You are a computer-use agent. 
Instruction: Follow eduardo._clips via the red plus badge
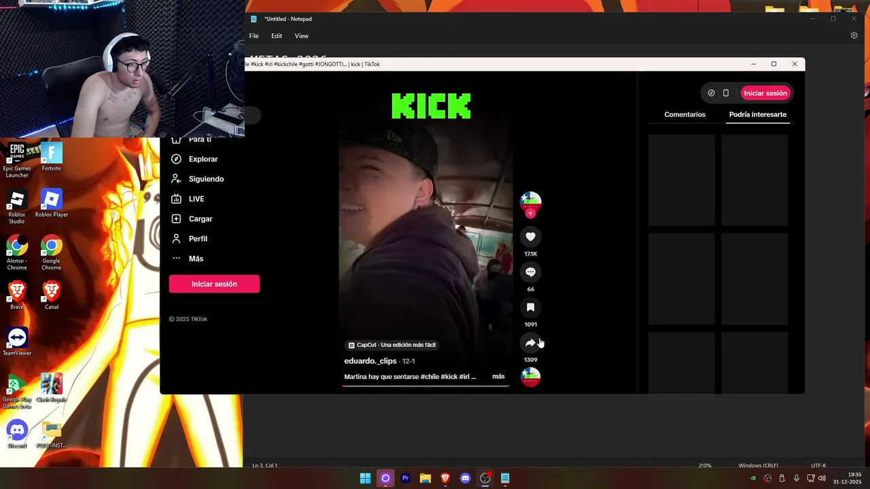pos(531,213)
